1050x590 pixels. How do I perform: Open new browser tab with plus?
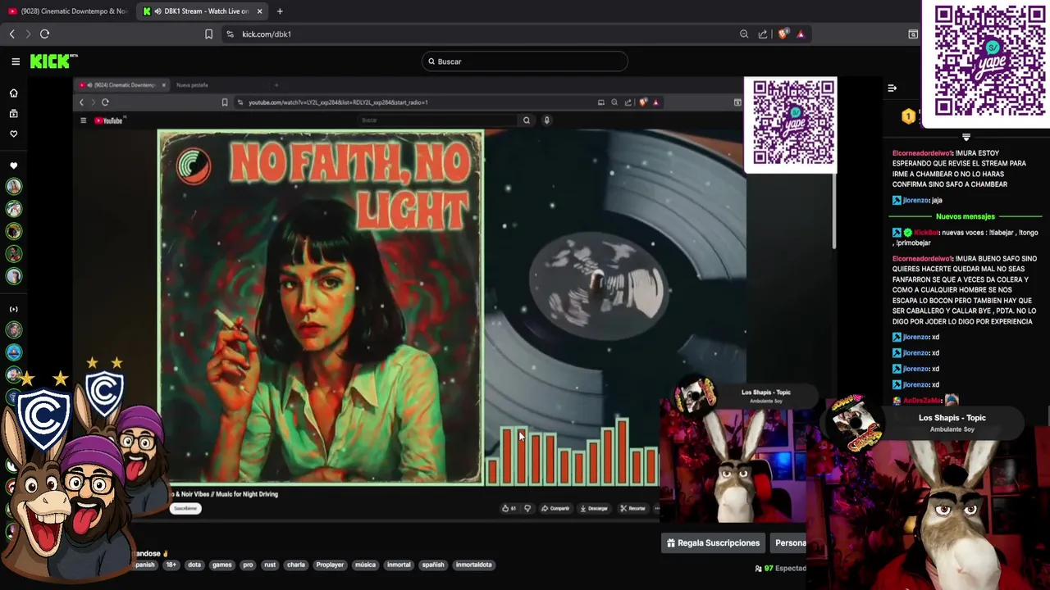[280, 11]
